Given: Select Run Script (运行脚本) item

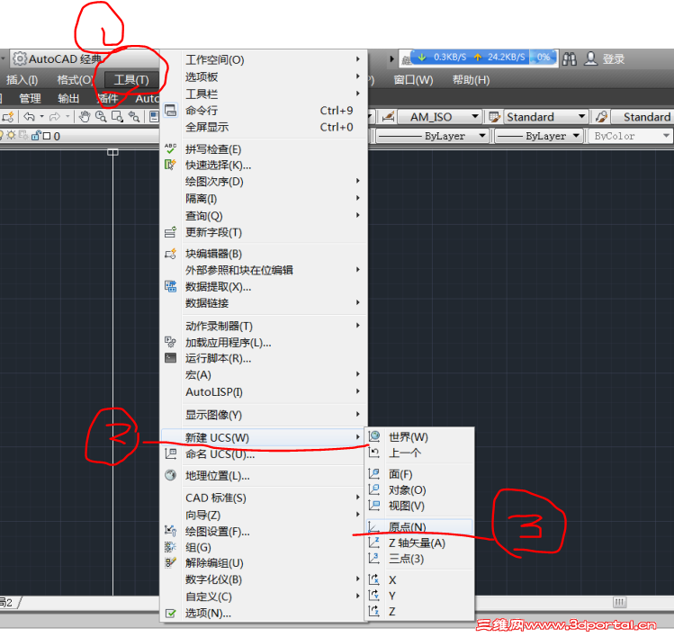Looking at the screenshot, I should pos(264,358).
